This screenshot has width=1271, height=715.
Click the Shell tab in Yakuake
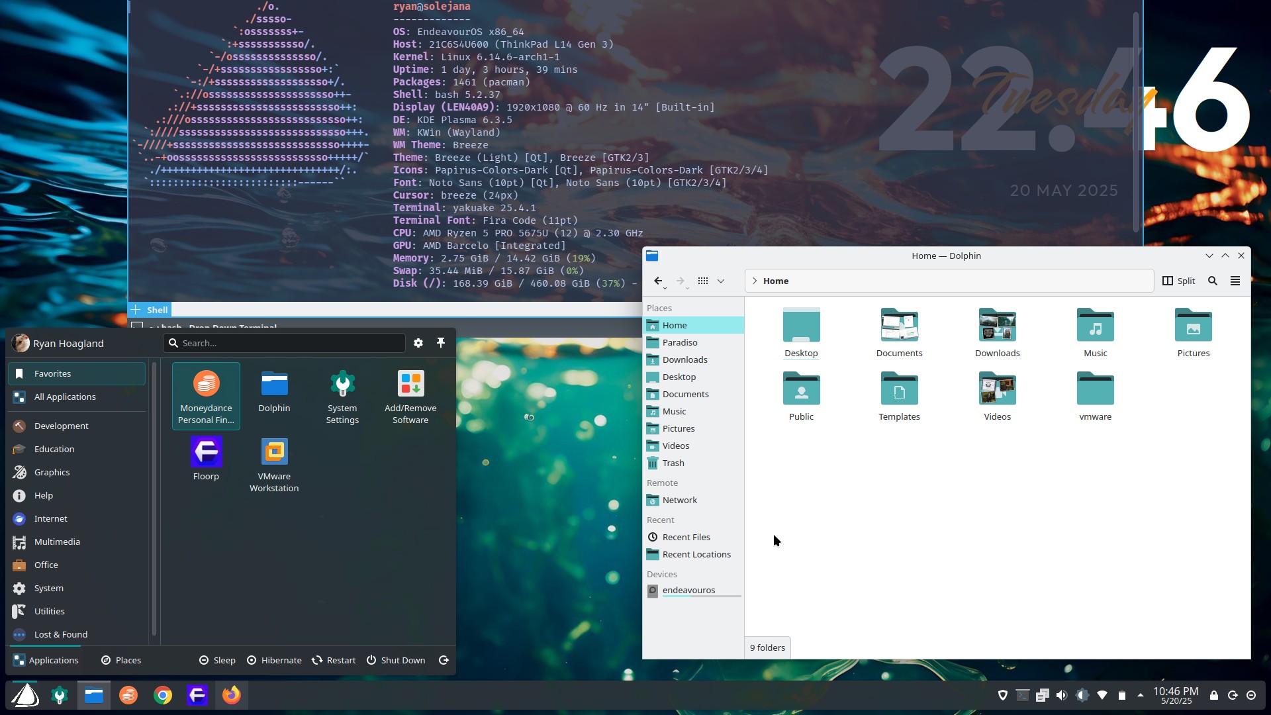point(157,310)
